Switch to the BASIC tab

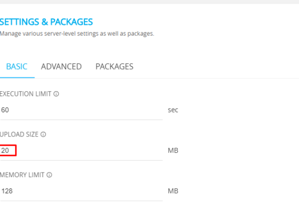click(17, 67)
